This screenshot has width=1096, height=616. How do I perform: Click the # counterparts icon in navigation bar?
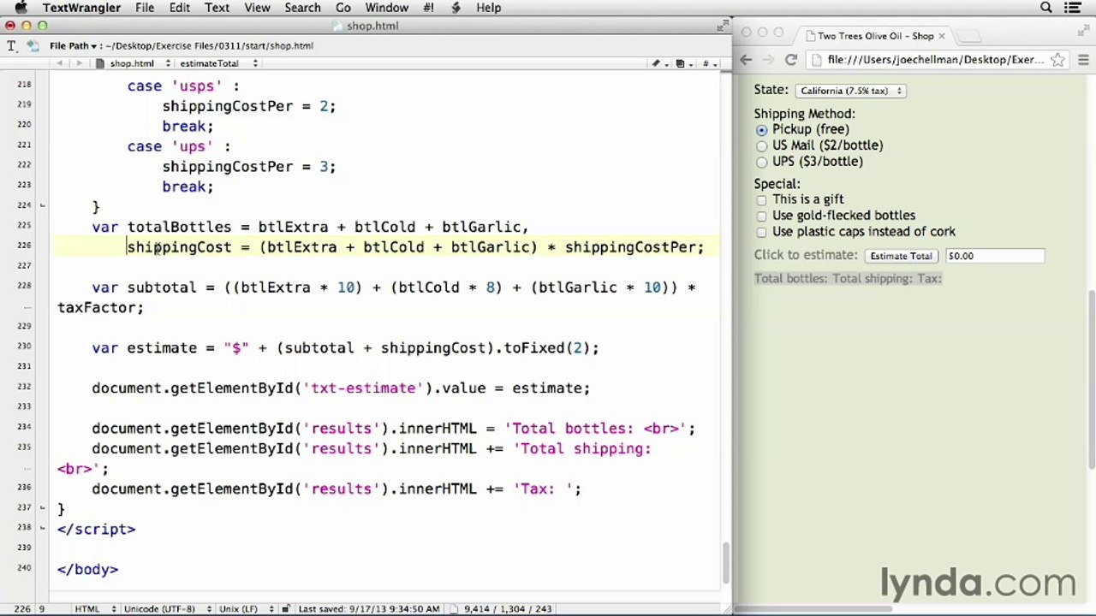707,63
